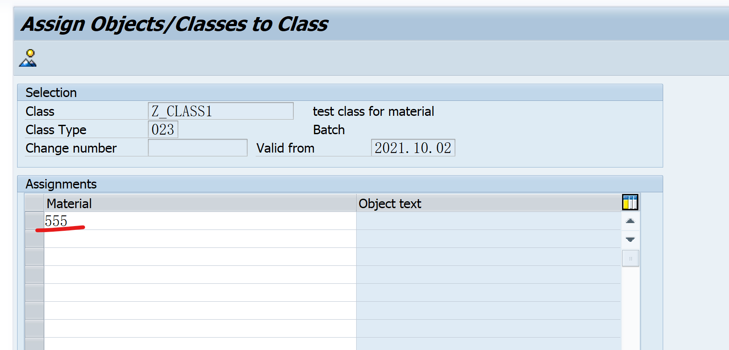Click the scrollbar handle below the arrows
This screenshot has height=350, width=729.
(630, 258)
